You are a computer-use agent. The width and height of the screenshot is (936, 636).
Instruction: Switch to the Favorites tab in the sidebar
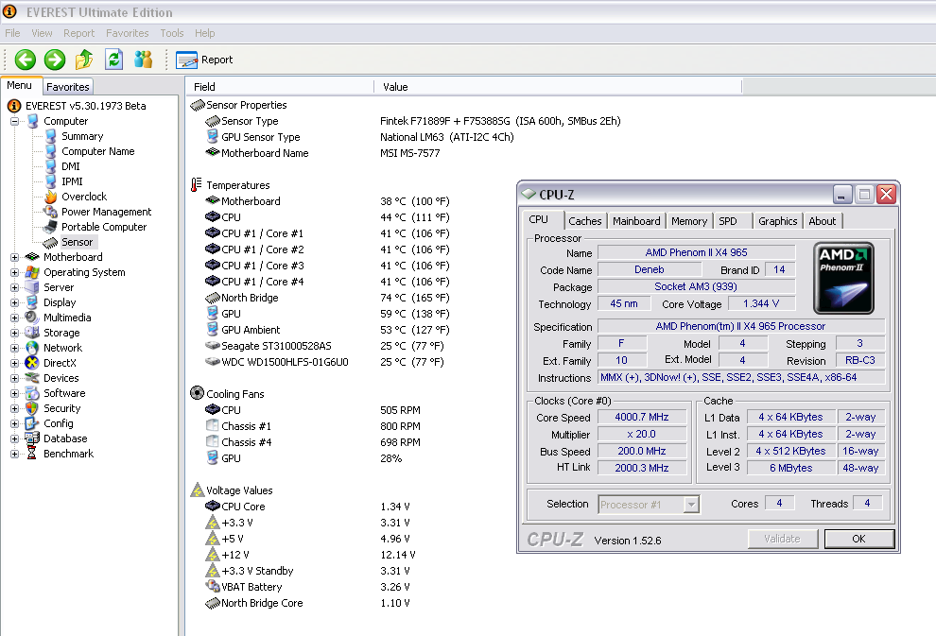pyautogui.click(x=68, y=87)
